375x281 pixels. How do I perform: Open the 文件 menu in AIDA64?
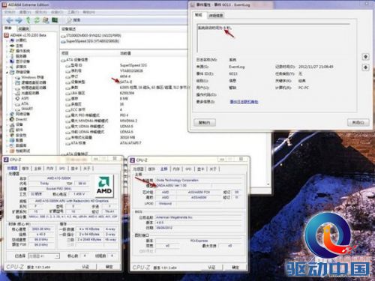(10, 12)
